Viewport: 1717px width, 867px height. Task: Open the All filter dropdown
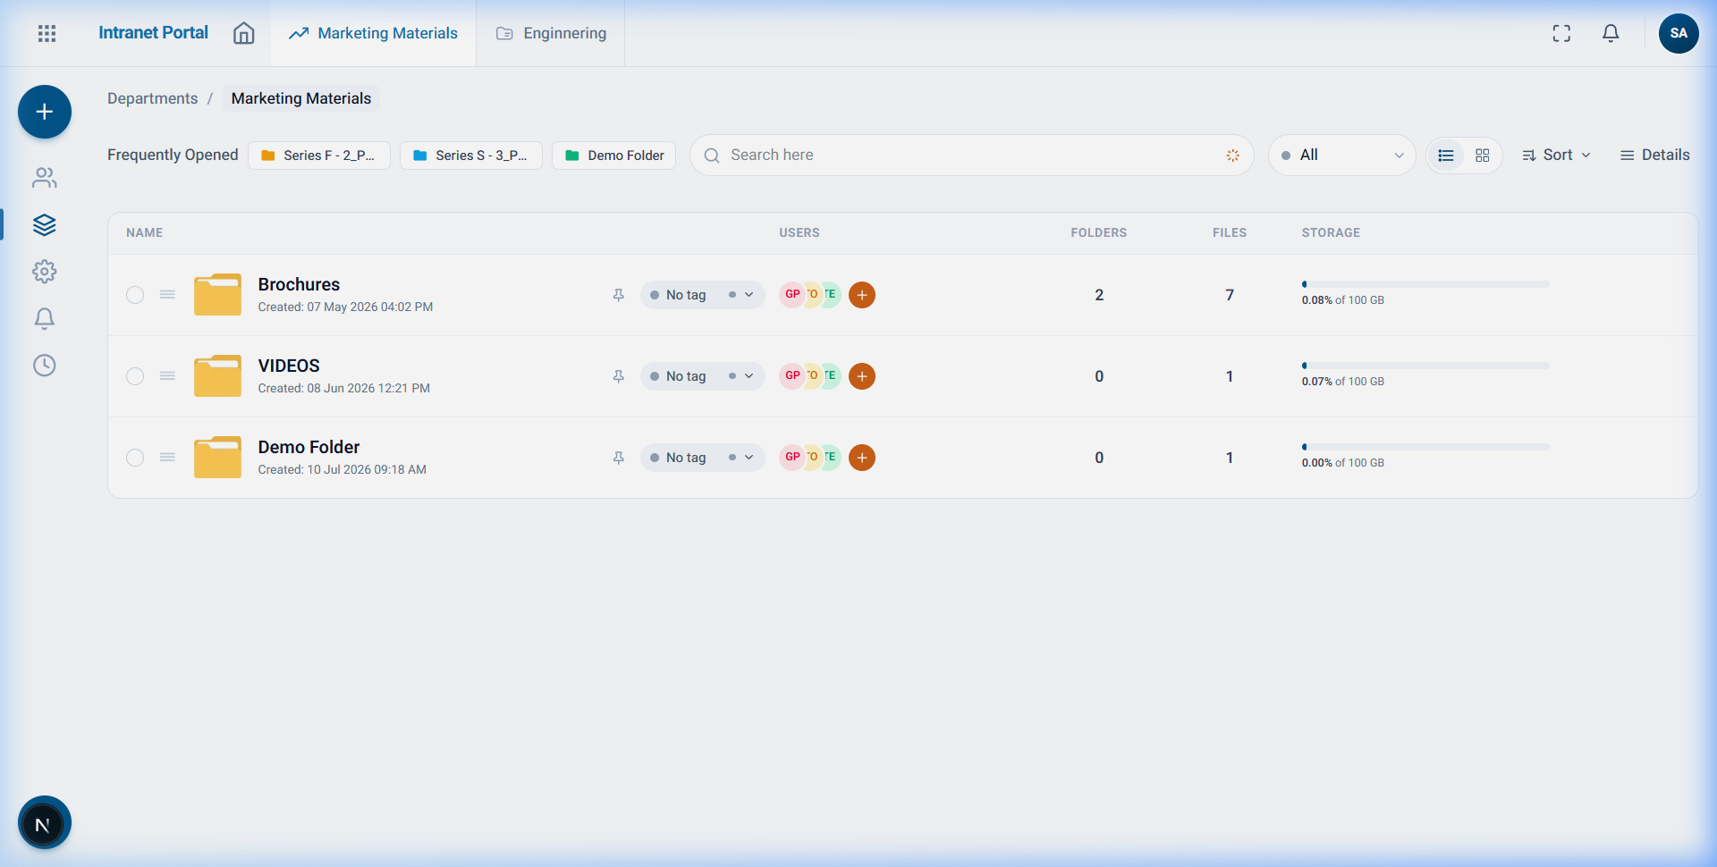(1341, 156)
